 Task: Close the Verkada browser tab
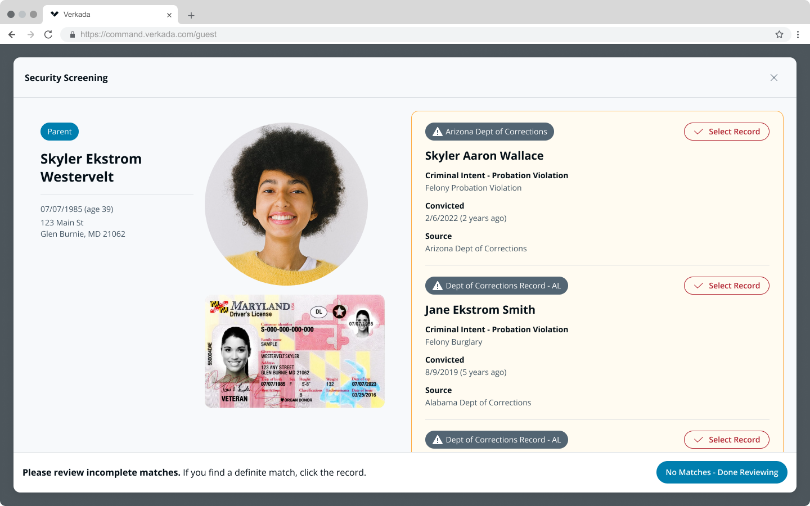click(169, 15)
